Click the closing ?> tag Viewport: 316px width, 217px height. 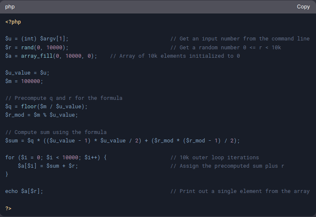pyautogui.click(x=8, y=208)
